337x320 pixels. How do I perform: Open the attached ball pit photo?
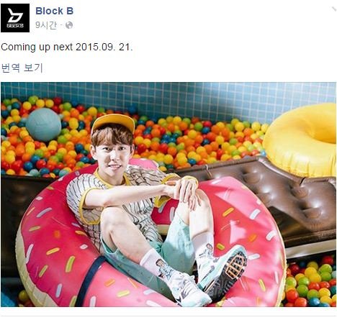[x=168, y=194]
